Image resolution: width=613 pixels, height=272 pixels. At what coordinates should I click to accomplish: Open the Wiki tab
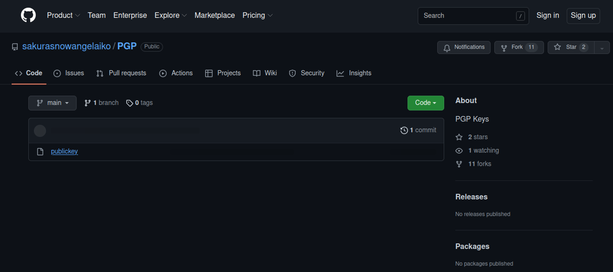point(265,73)
